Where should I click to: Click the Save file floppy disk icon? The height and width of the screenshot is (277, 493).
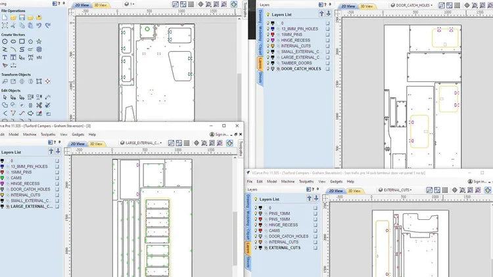[22, 18]
